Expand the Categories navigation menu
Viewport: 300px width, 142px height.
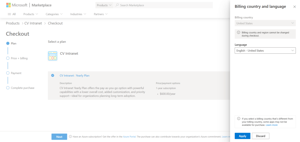point(54,14)
